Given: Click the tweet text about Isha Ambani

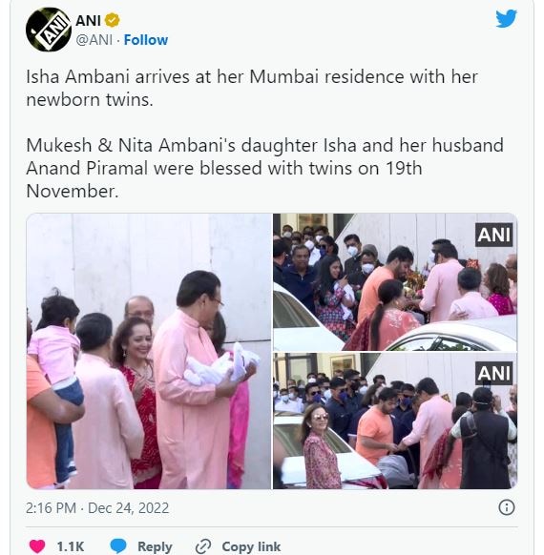Looking at the screenshot, I should click(x=252, y=88).
